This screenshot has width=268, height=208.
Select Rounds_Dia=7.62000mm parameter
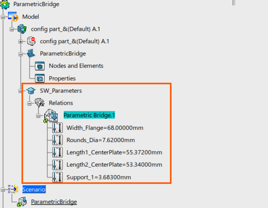100,140
